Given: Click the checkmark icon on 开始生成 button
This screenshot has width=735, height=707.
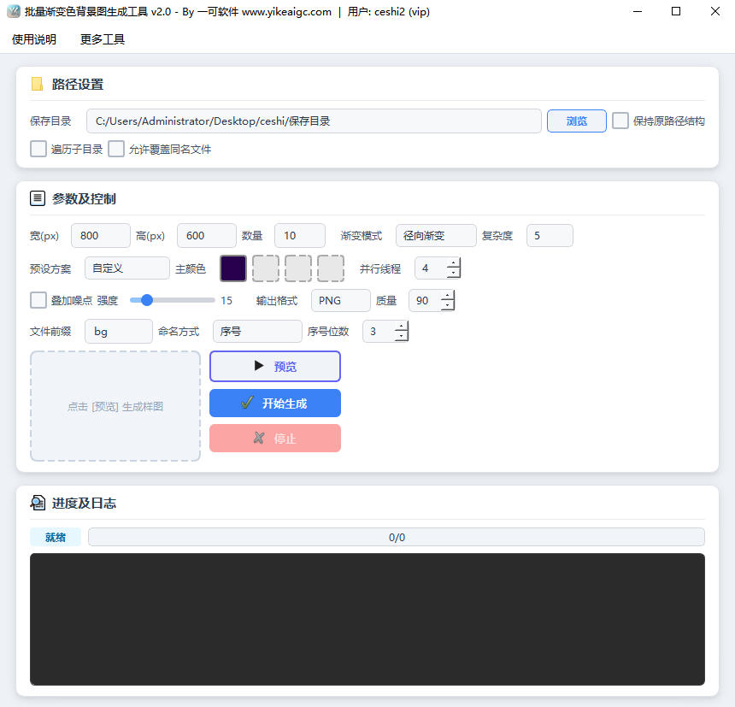Looking at the screenshot, I should coord(247,404).
